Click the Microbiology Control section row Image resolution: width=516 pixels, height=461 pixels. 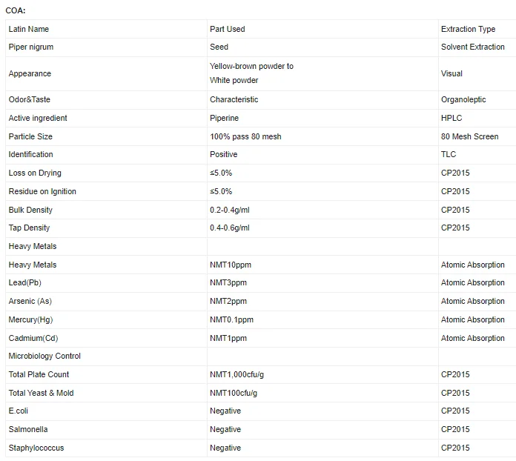tap(261, 356)
